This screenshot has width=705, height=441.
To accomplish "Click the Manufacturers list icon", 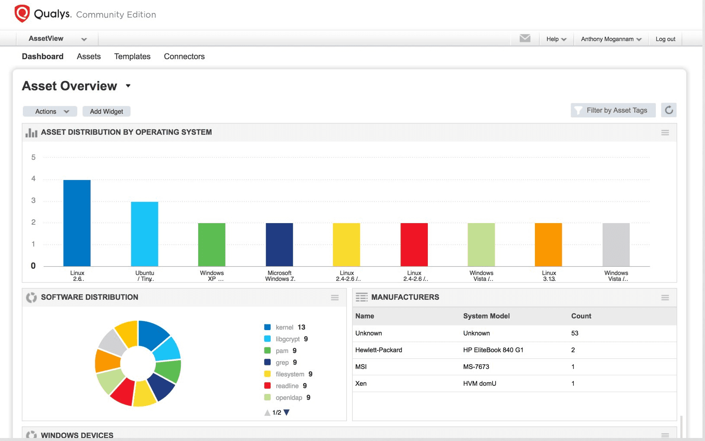I will click(361, 297).
